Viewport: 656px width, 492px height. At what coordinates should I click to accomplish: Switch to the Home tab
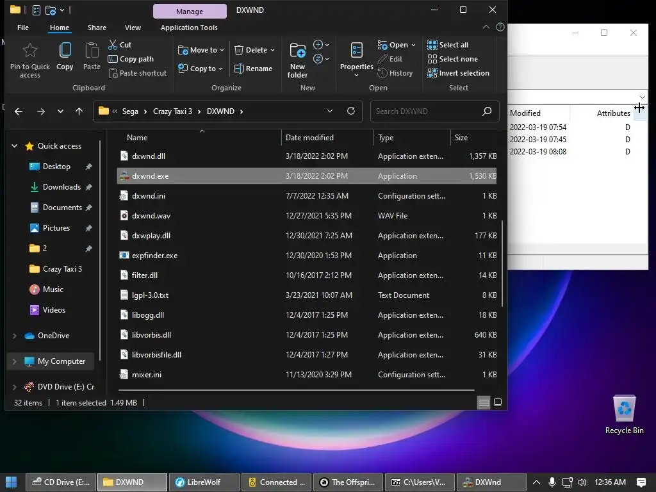(60, 28)
